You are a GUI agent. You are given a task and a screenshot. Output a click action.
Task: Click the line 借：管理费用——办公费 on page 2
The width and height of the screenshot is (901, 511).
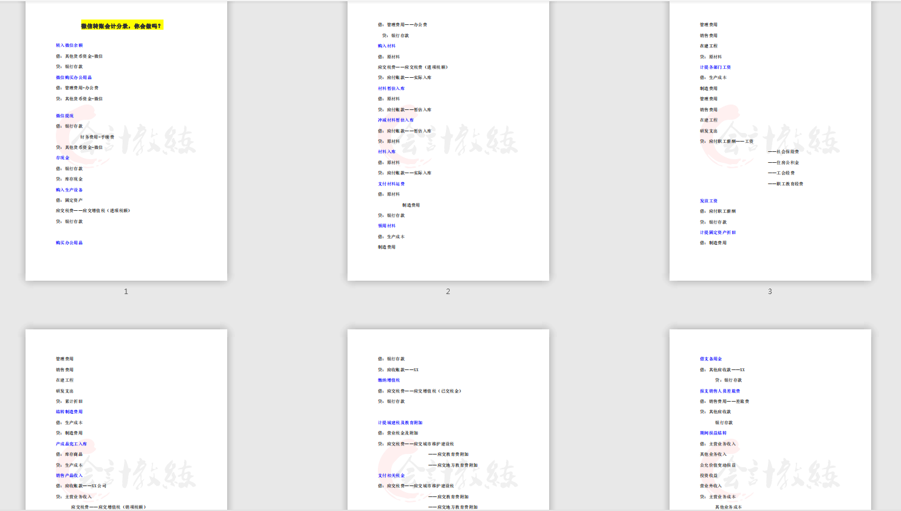tap(403, 25)
